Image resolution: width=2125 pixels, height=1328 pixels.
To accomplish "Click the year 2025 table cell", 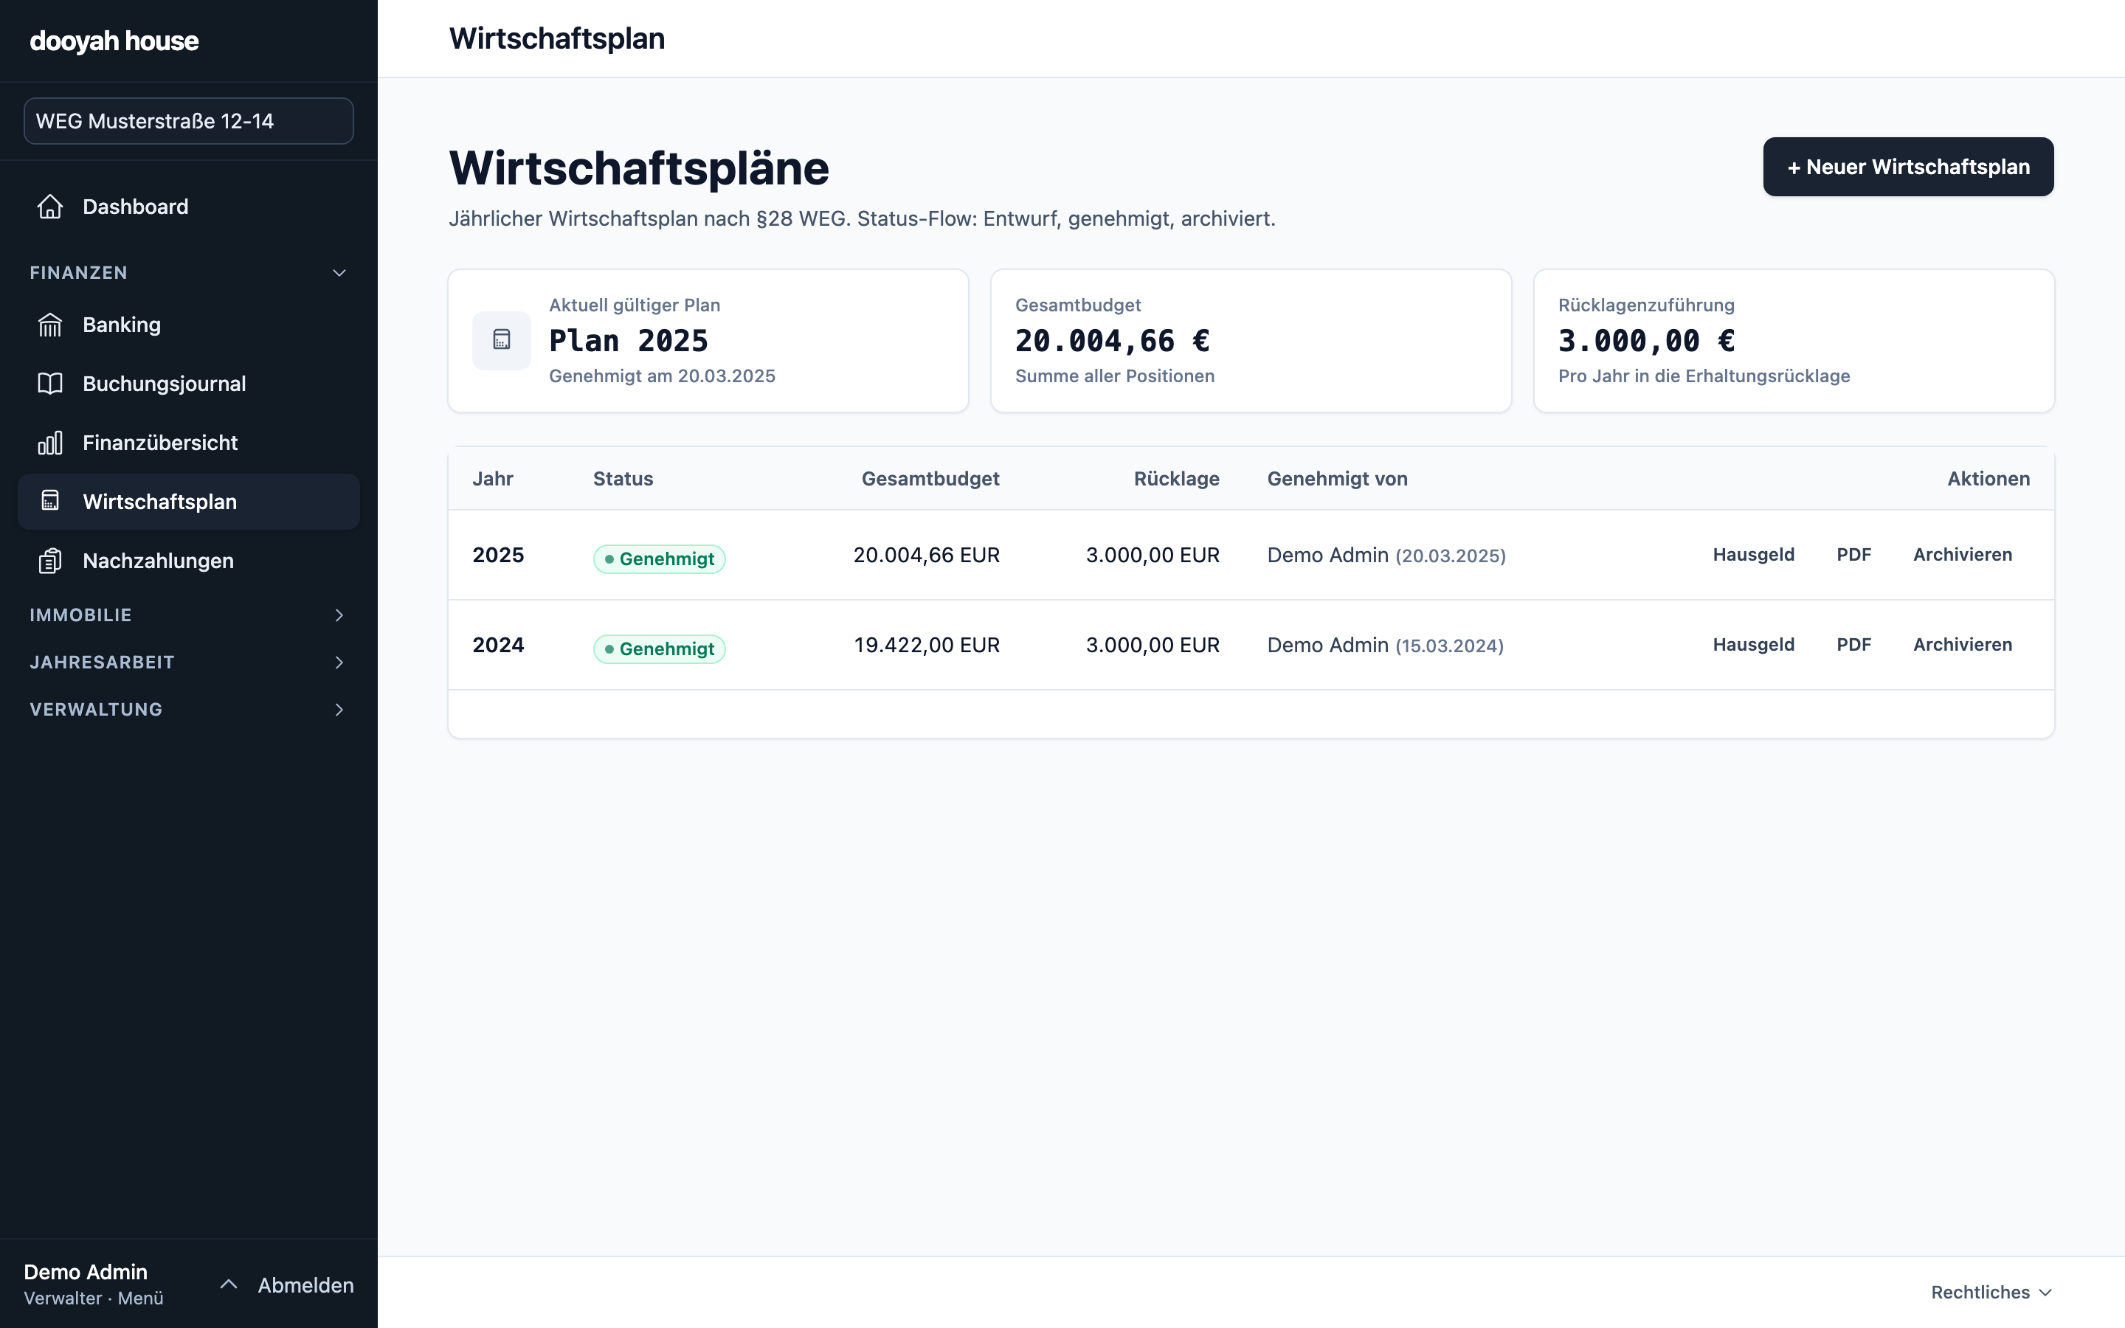I will (498, 555).
